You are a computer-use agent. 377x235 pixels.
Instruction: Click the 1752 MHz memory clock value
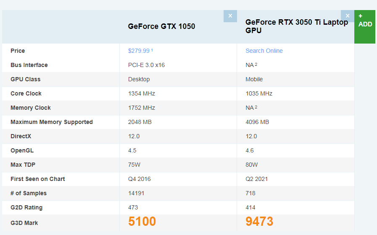pos(142,108)
